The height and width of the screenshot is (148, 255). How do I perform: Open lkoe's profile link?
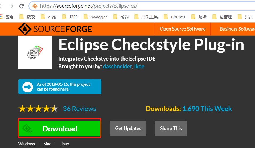click(139, 67)
